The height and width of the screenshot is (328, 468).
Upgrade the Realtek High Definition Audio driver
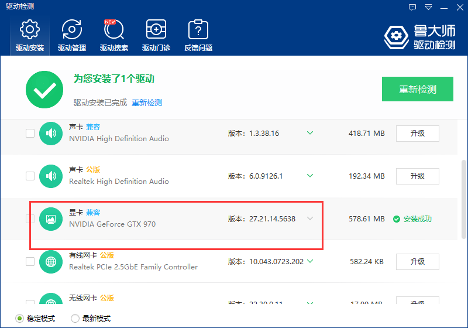click(x=418, y=176)
